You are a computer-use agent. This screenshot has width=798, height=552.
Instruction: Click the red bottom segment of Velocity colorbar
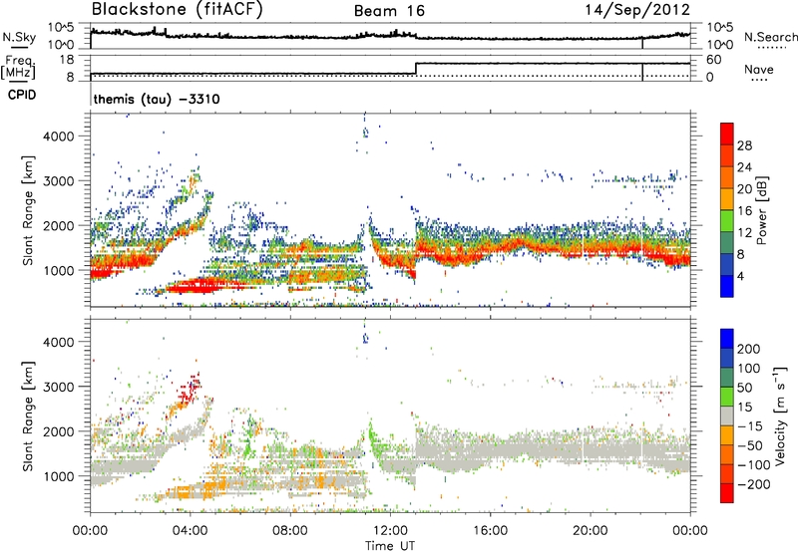coord(727,493)
